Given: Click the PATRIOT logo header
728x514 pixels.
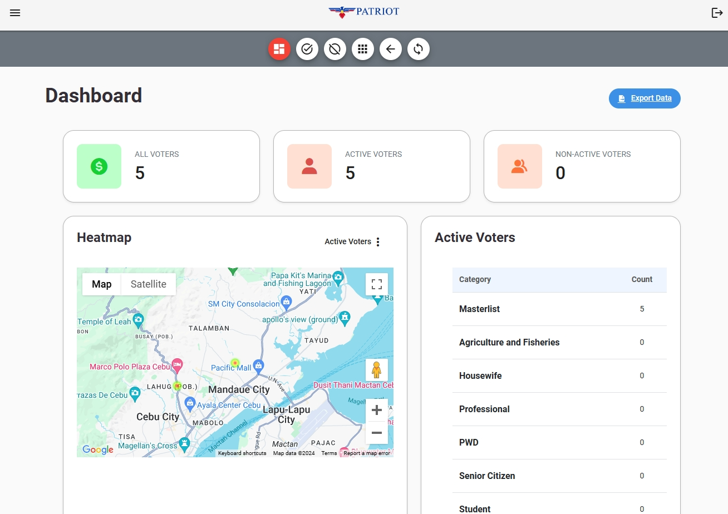Looking at the screenshot, I should tap(363, 12).
